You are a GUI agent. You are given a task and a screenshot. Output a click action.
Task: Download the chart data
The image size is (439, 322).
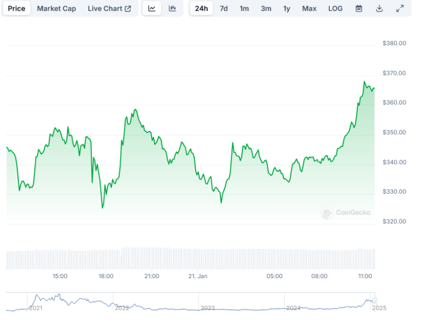point(379,9)
